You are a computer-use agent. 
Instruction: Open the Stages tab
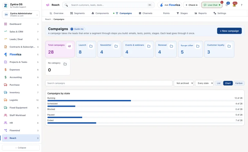182,13
